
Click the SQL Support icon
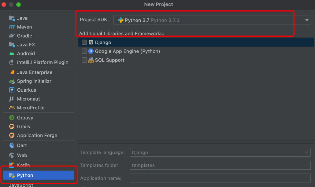(91, 60)
